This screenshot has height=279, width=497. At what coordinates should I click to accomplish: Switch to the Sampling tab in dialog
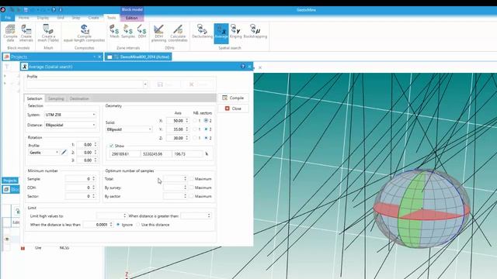[x=56, y=98]
